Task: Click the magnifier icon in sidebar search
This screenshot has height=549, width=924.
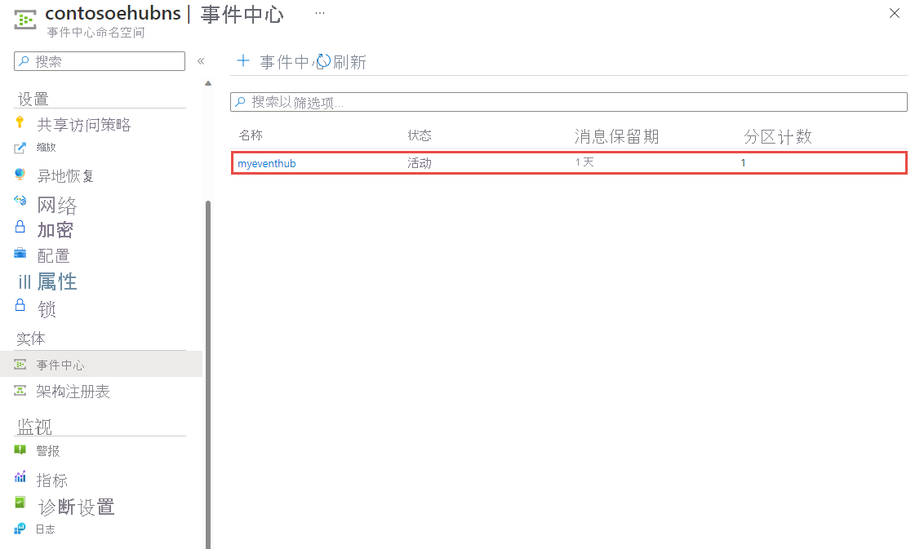Action: [24, 60]
